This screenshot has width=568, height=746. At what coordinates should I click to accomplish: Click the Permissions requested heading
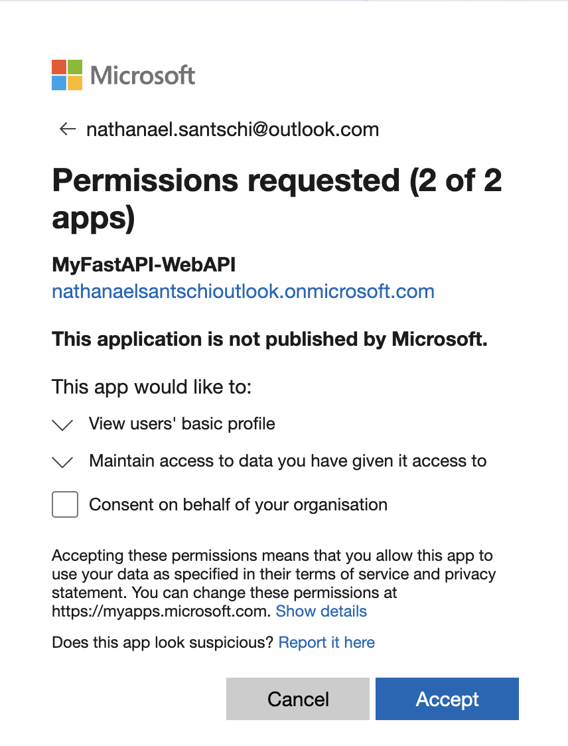click(x=277, y=199)
